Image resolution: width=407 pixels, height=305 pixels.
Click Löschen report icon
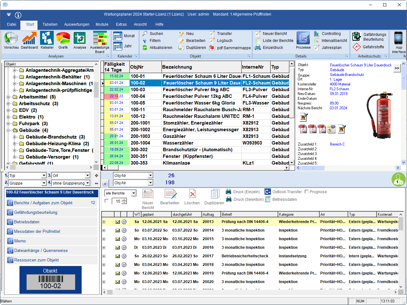pos(192,194)
